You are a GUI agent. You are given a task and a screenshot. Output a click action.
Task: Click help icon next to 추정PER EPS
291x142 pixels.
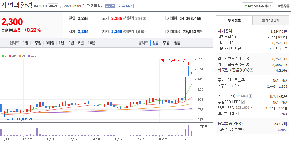[243, 102]
